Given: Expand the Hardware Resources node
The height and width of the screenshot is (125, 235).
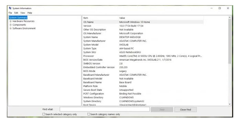Looking at the screenshot, I should pos(10,21).
